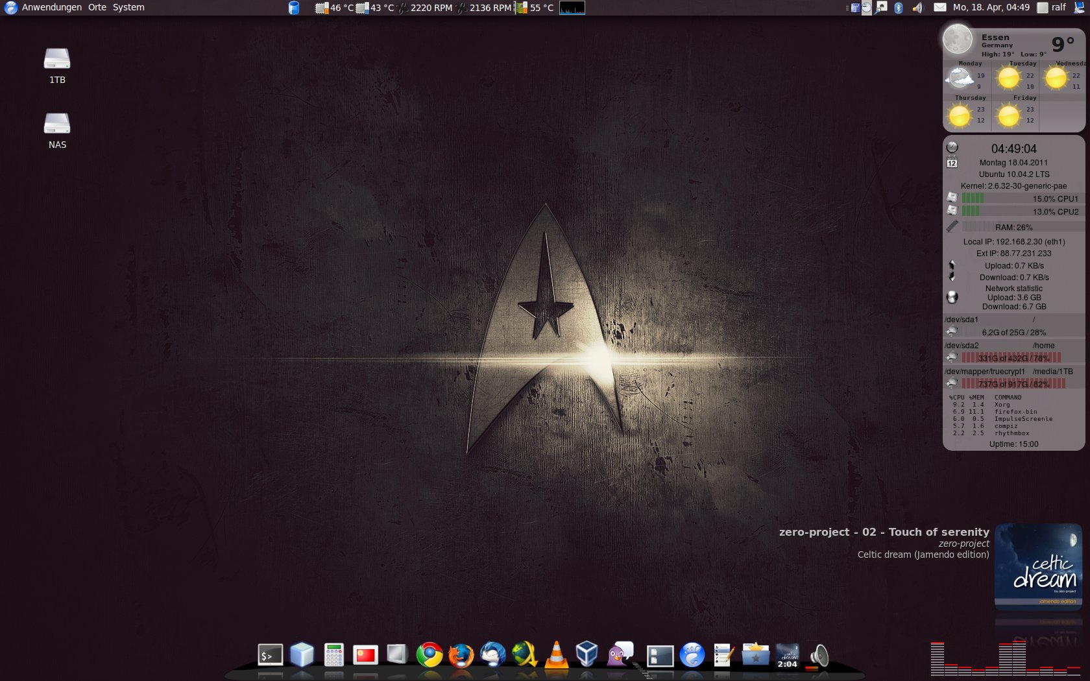Click the 55 °C temperature sensor
1090x681 pixels.
(535, 8)
